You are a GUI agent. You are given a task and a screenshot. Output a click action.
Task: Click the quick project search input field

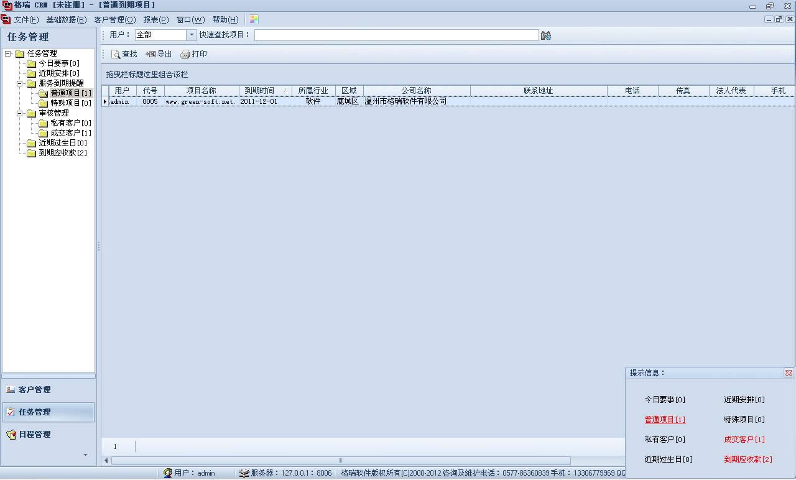[x=396, y=35]
